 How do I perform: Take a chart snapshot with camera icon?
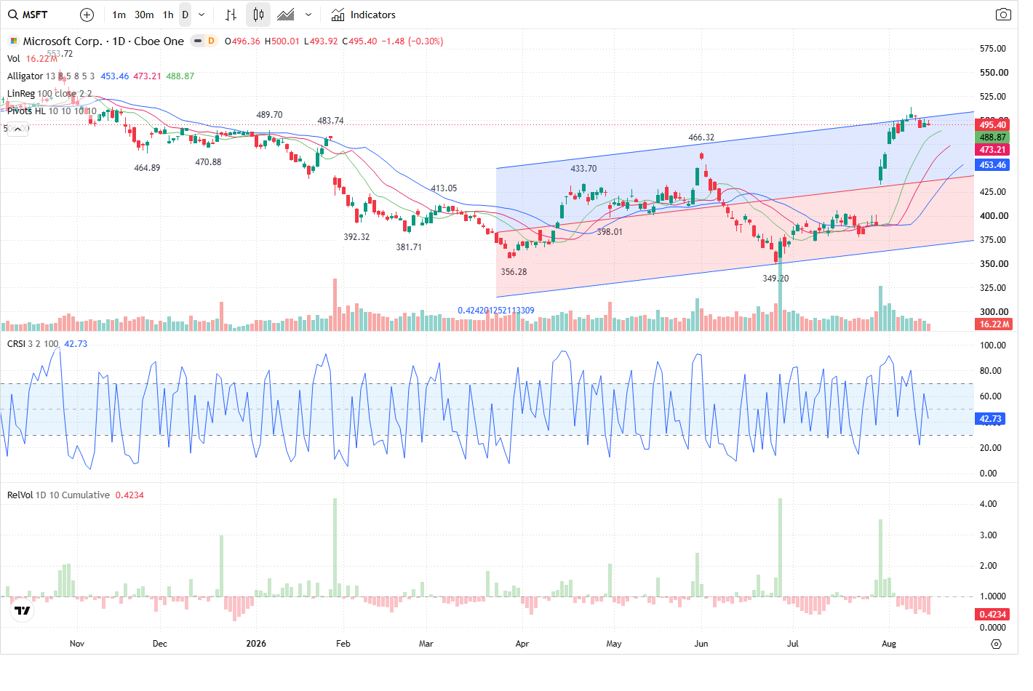pos(1003,15)
